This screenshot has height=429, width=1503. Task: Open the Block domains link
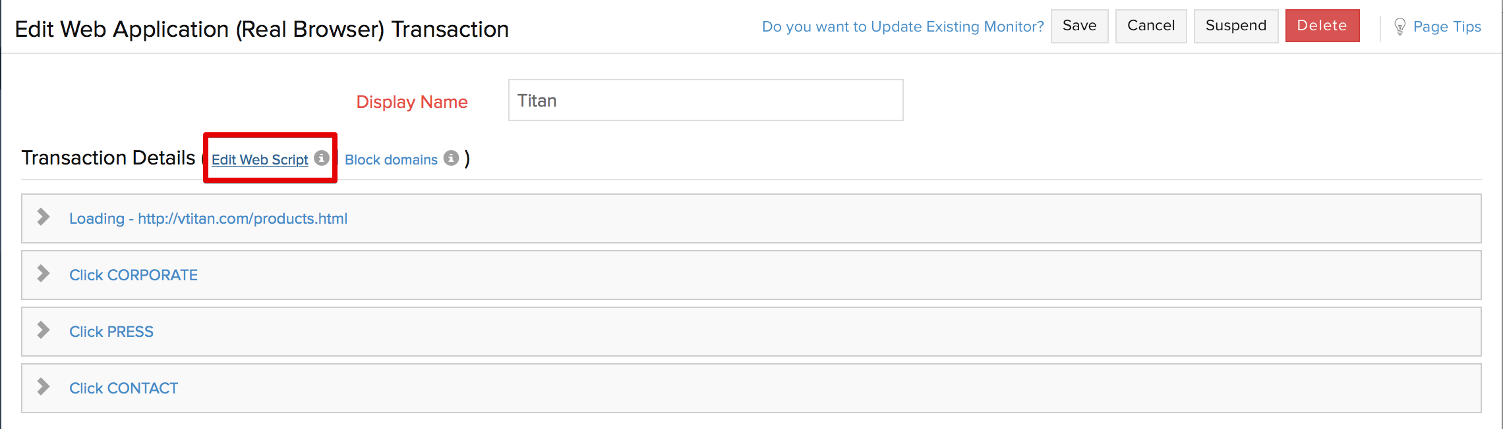pyautogui.click(x=391, y=160)
